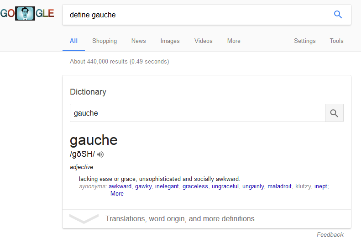Click the 'inelegant' synonym
Viewport: 361px width, 239px height.
coord(167,186)
